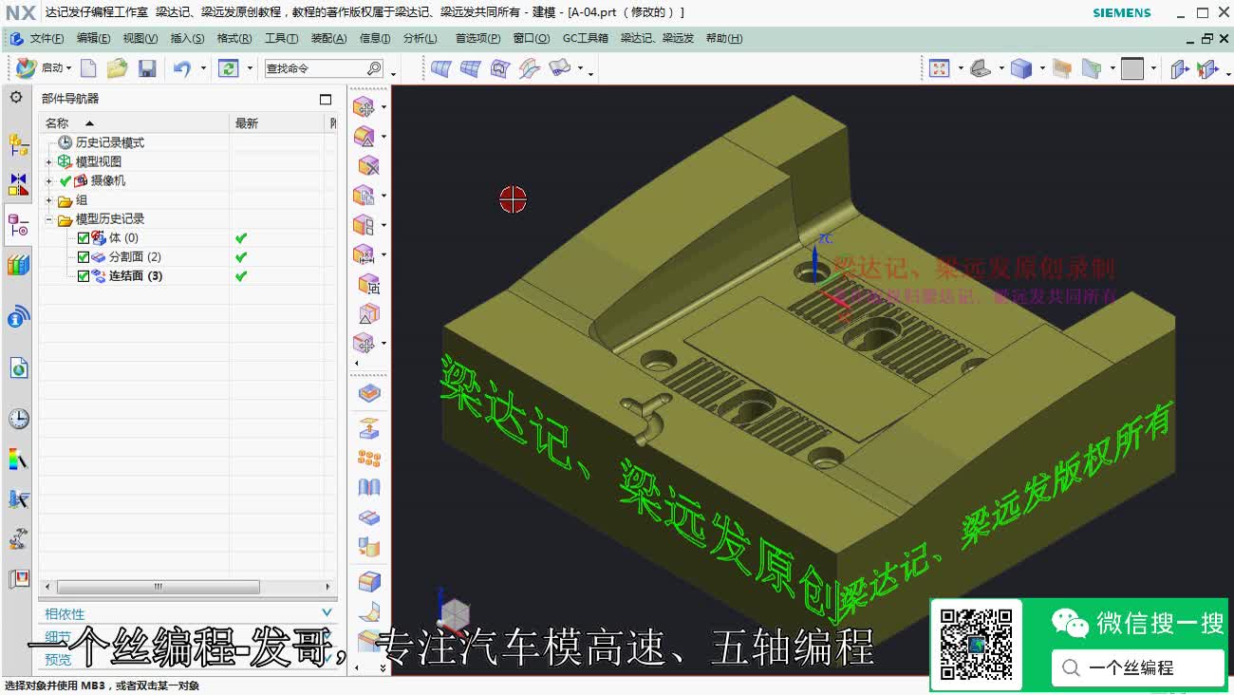Image resolution: width=1234 pixels, height=695 pixels.
Task: Open the 插入(S) menu
Action: tap(187, 38)
